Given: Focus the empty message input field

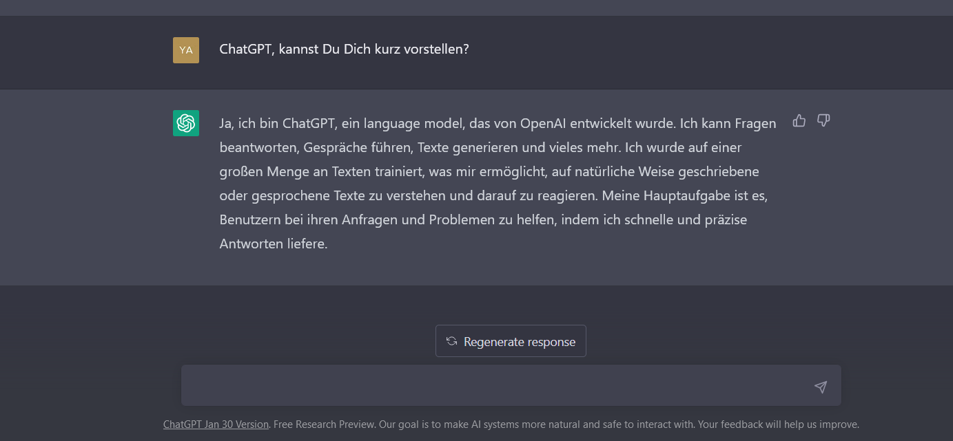Looking at the screenshot, I should click(x=496, y=386).
